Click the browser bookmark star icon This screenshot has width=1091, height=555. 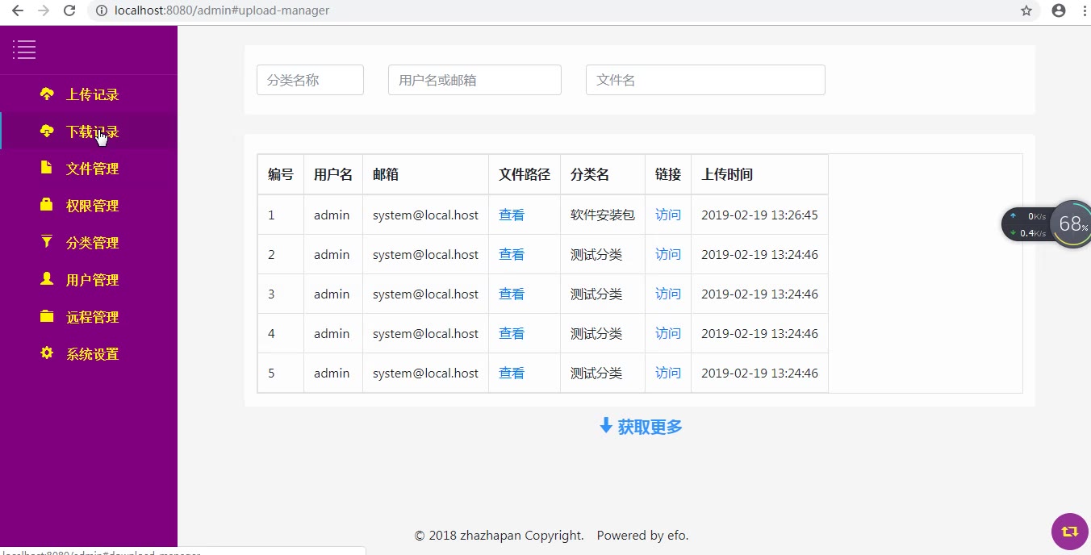(x=1026, y=10)
